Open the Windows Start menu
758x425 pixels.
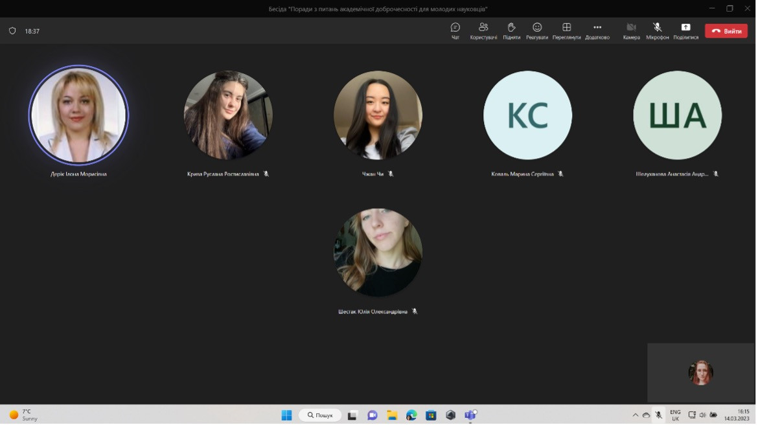click(x=286, y=415)
